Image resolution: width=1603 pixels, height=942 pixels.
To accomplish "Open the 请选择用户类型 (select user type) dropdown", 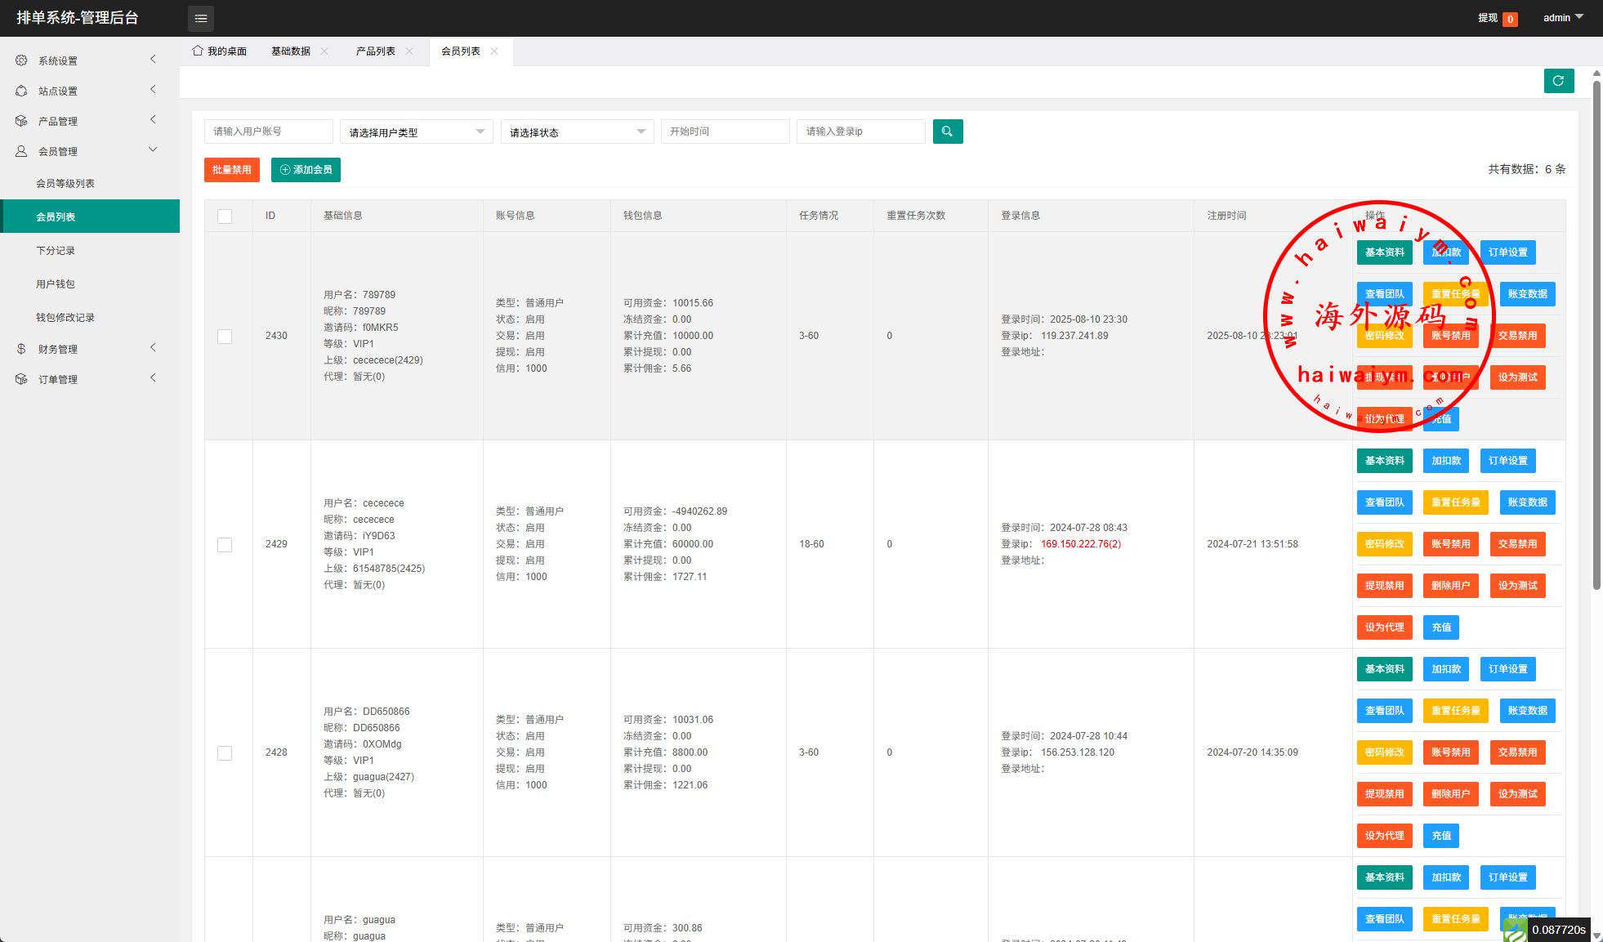I will 416,132.
